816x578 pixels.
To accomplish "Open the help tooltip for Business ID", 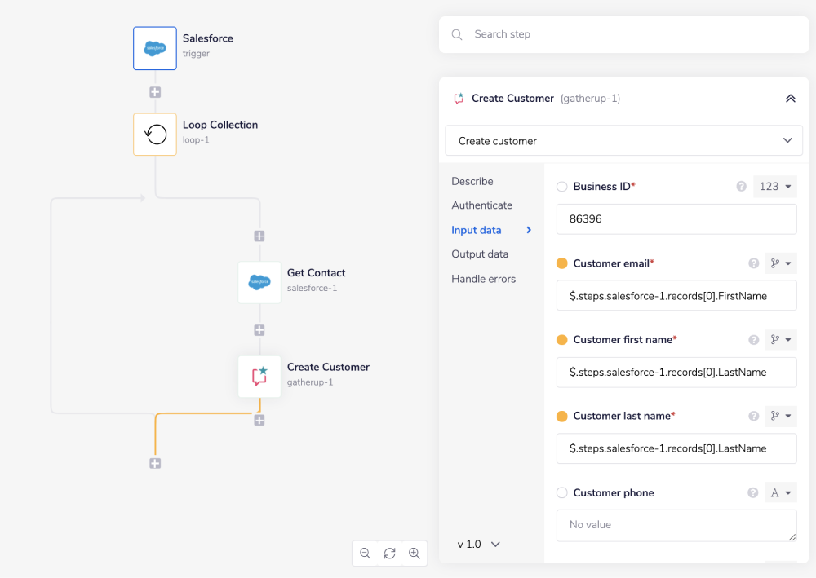I will point(741,186).
